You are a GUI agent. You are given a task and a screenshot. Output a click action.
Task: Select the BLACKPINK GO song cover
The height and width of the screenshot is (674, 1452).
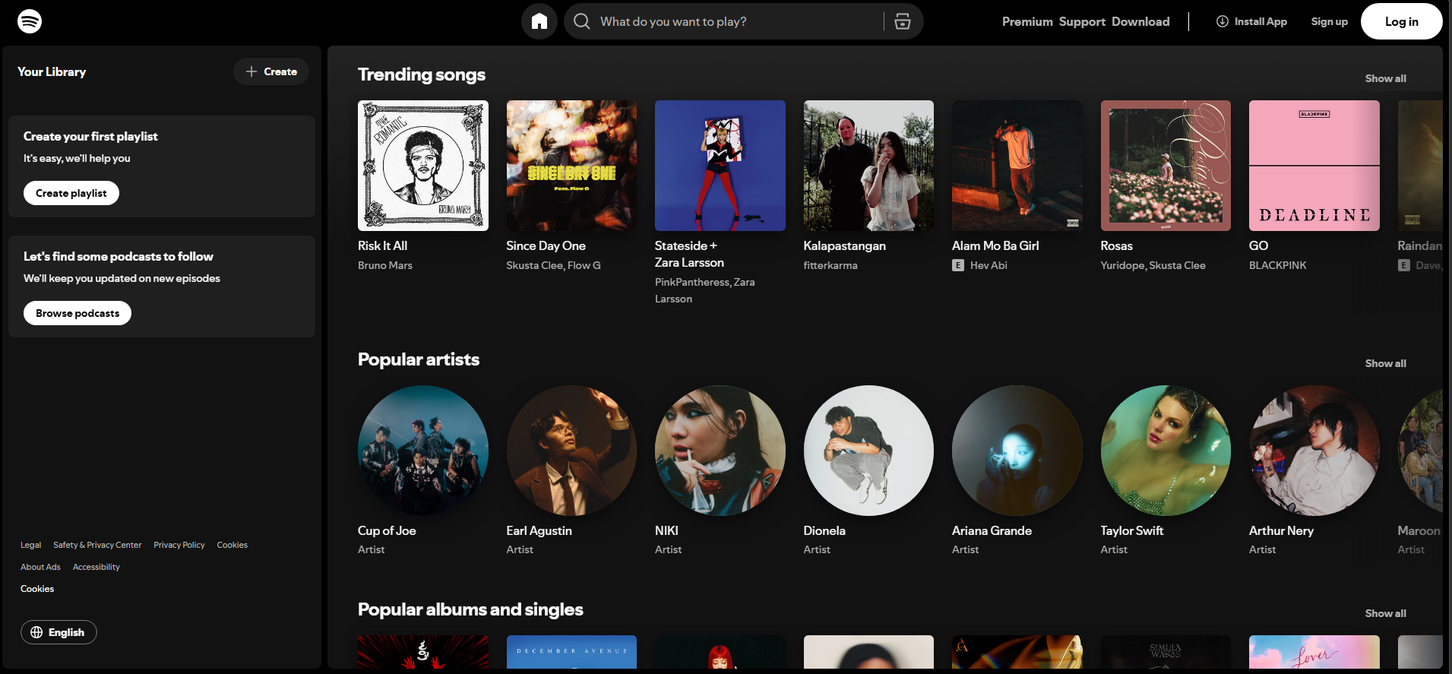(x=1314, y=166)
